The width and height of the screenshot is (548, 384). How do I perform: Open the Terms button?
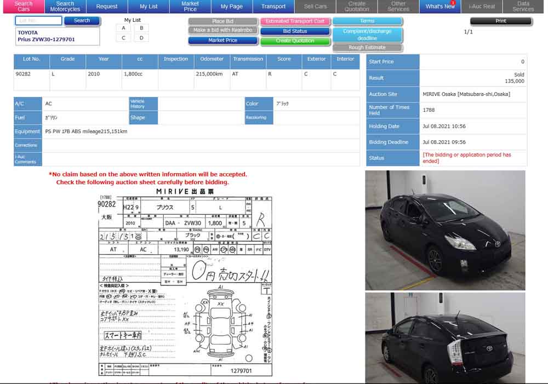tap(367, 21)
